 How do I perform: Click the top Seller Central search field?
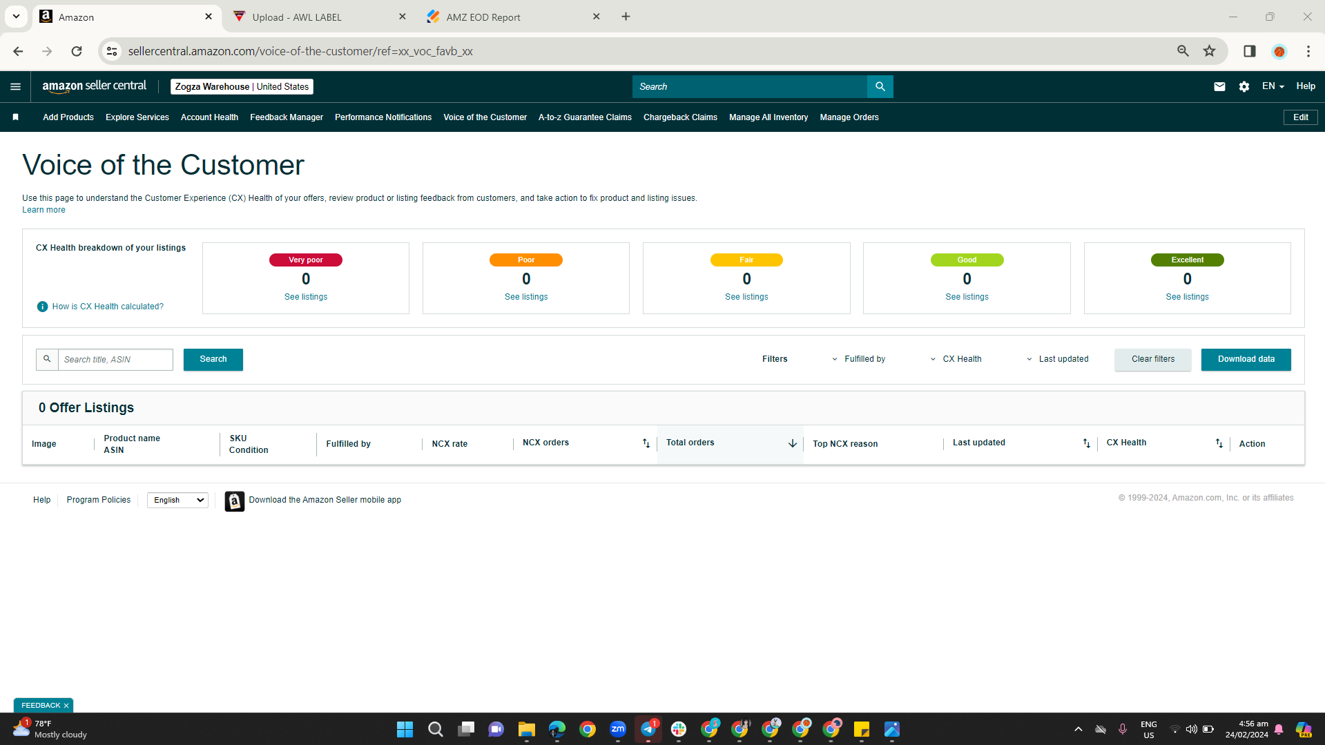coord(750,86)
